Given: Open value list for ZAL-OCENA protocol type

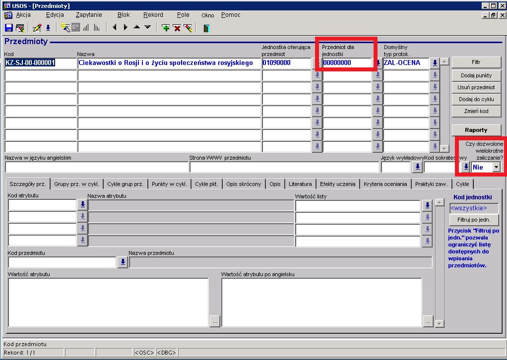Looking at the screenshot, I should pyautogui.click(x=435, y=63).
